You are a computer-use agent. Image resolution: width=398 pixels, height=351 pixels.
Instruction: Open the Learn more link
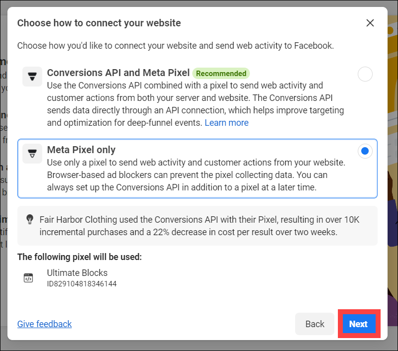tap(227, 122)
